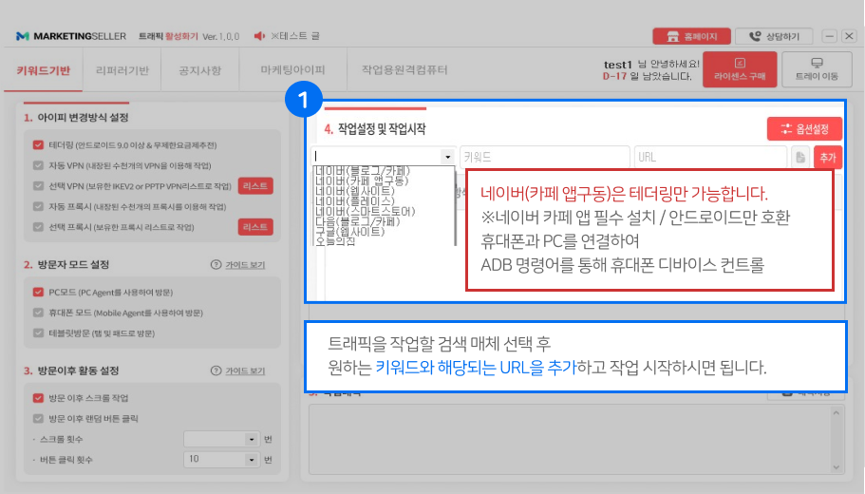Toggle the PC모드 checkbox
Image resolution: width=865 pixels, height=494 pixels.
pos(38,292)
